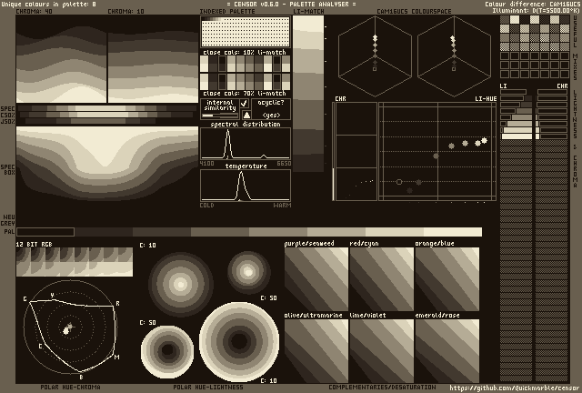Open the github.com/quickmarble/censor link
582x393 pixels.
click(513, 388)
